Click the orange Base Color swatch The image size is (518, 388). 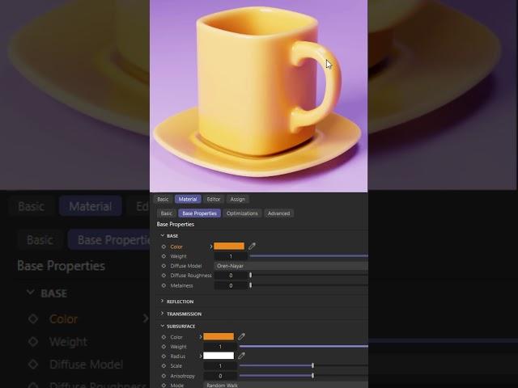(x=229, y=247)
